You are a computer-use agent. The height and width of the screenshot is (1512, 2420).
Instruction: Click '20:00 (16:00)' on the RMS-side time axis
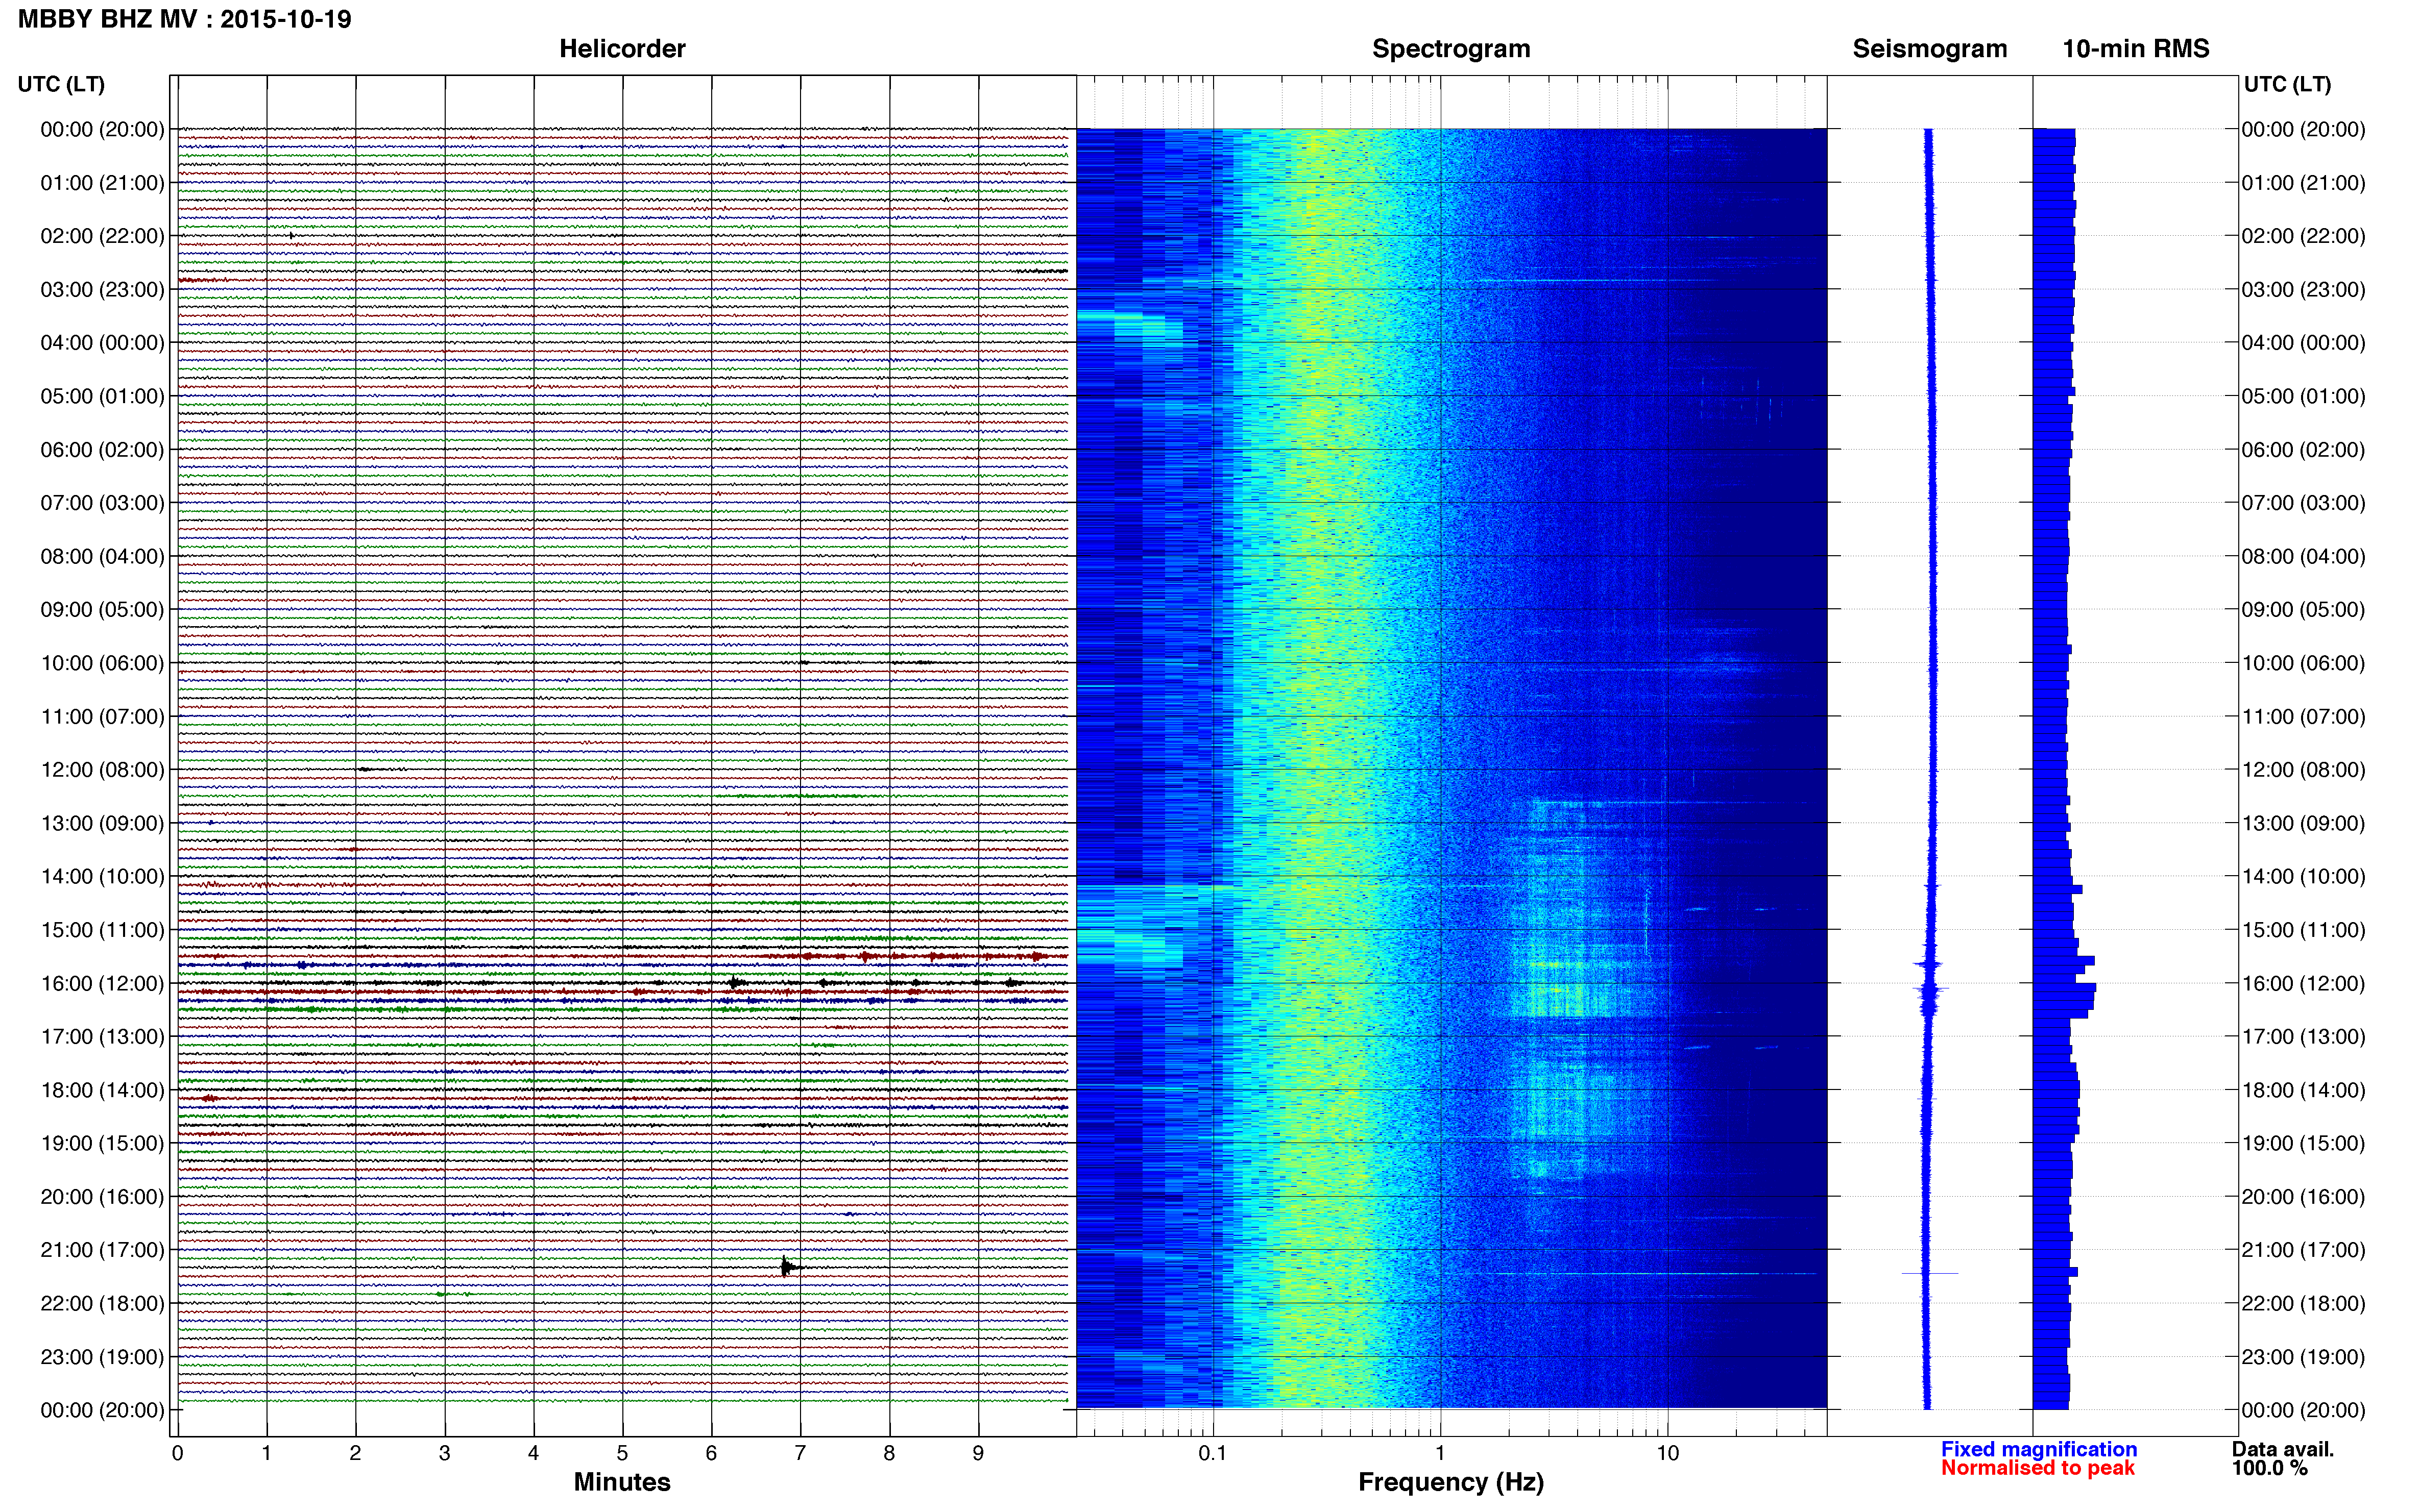(2303, 1197)
